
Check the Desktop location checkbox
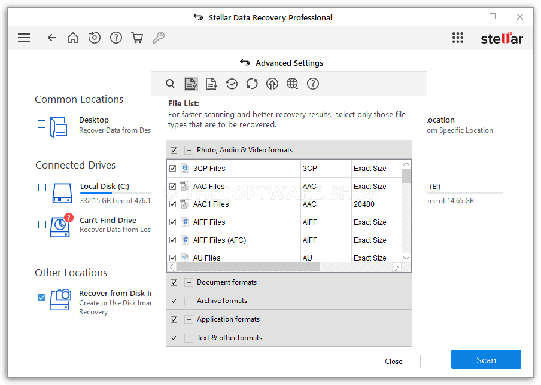point(41,124)
